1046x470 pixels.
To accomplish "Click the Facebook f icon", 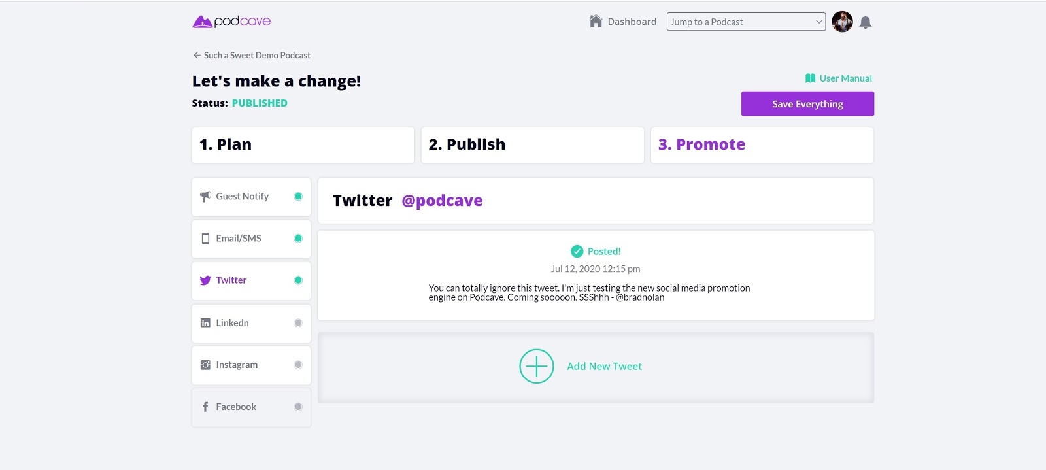I will click(x=205, y=407).
